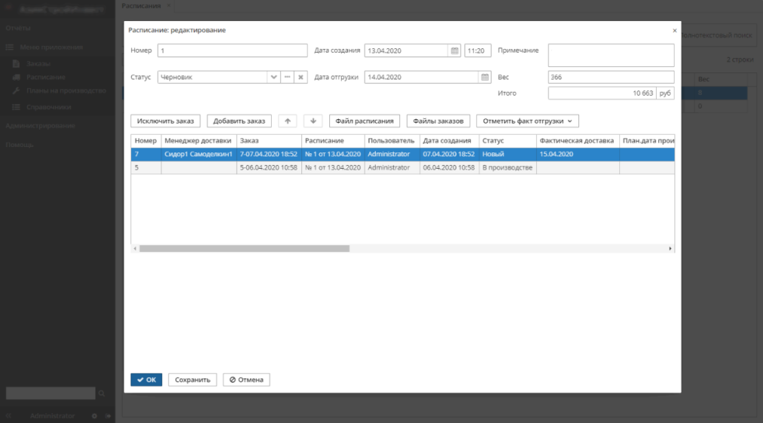Move selected order down with arrow button
This screenshot has height=423, width=763.
tap(313, 121)
